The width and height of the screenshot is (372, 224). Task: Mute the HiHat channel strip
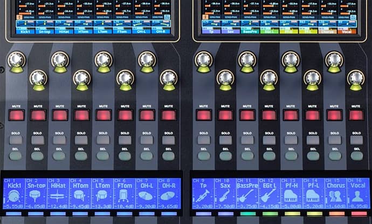point(59,115)
